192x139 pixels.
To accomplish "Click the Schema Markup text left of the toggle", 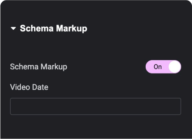I will point(39,67).
